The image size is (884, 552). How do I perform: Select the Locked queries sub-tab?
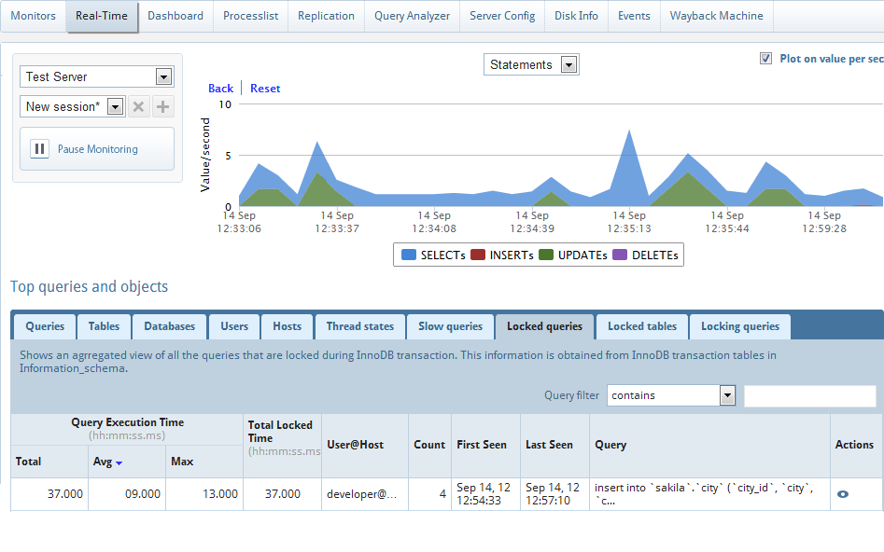pyautogui.click(x=544, y=326)
